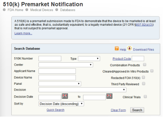Open the Decision Date start calendar icon
Viewport: 167px width, 119px height.
pyautogui.click(x=65, y=96)
